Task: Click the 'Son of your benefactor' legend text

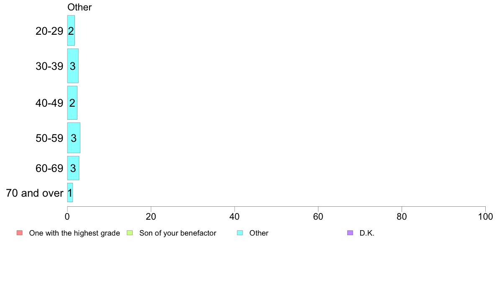Action: [x=178, y=233]
